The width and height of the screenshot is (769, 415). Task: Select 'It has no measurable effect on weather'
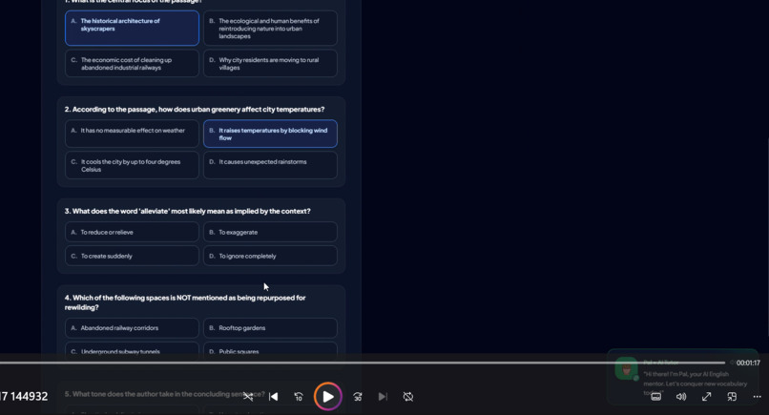point(132,134)
